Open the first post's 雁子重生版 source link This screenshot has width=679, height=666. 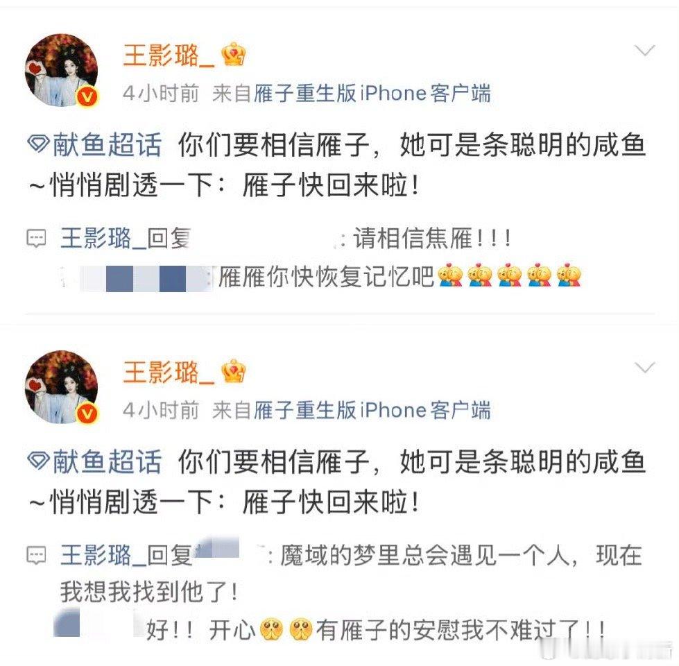point(305,94)
